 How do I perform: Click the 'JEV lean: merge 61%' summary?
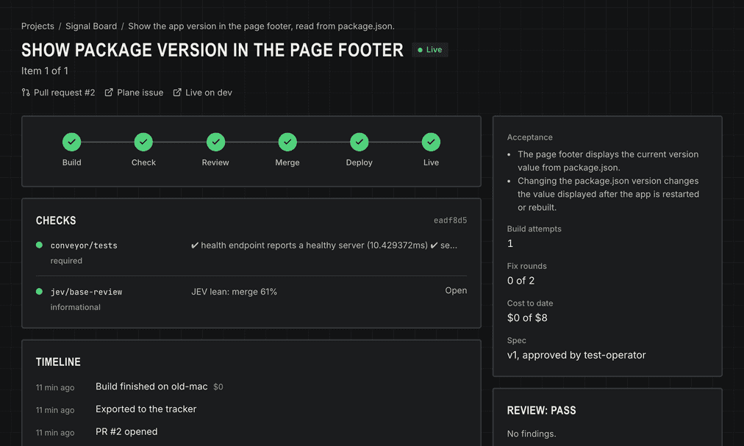[234, 292]
